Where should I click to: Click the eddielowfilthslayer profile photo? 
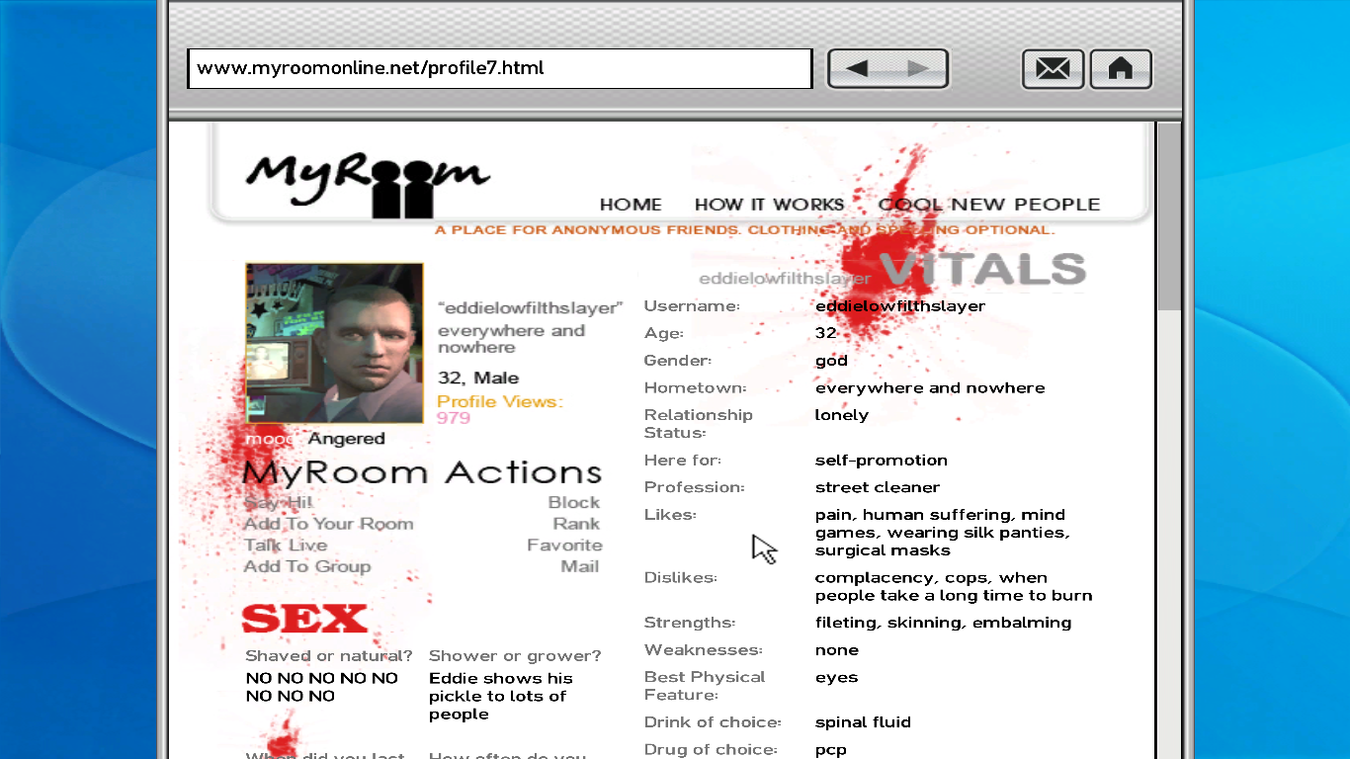pos(334,343)
